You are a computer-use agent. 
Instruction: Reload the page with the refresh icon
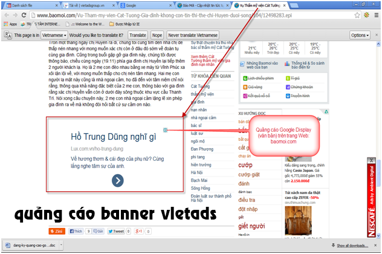[x=24, y=15]
